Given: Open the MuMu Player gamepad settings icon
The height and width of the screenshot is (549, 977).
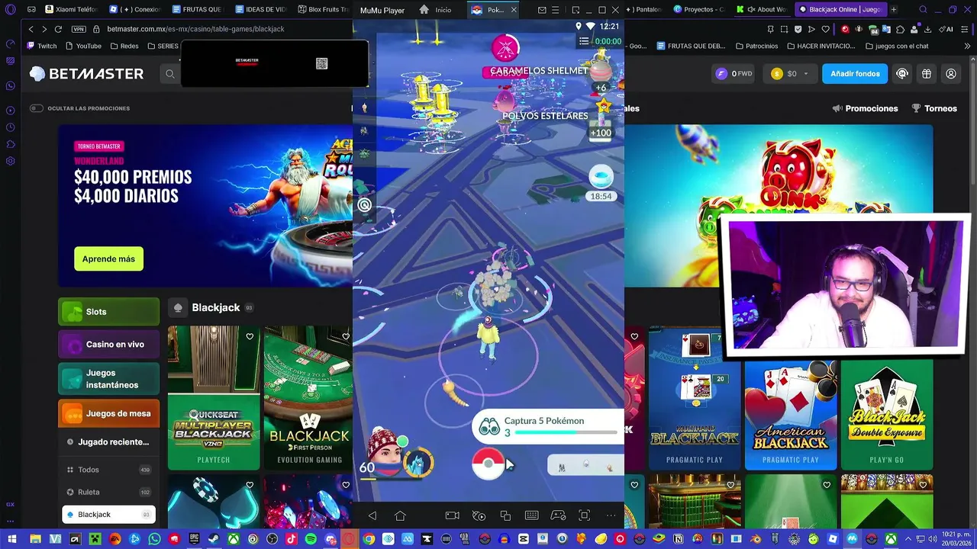Looking at the screenshot, I should 558,516.
